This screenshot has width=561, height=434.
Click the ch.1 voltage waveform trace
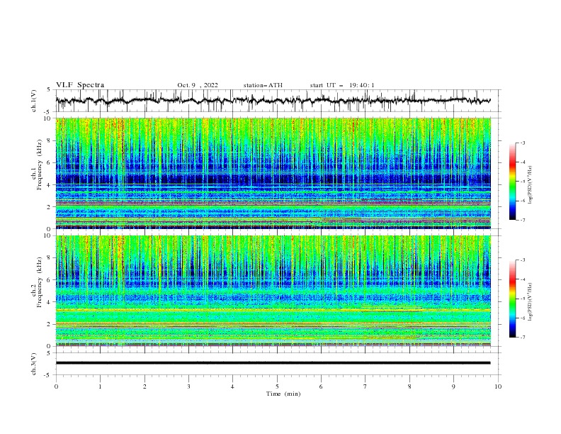pyautogui.click(x=273, y=101)
